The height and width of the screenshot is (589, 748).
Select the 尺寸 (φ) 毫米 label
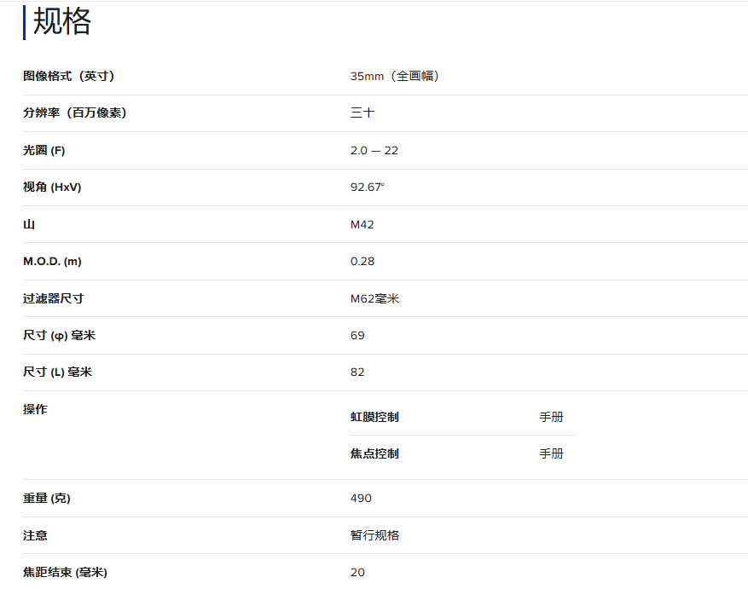(59, 336)
